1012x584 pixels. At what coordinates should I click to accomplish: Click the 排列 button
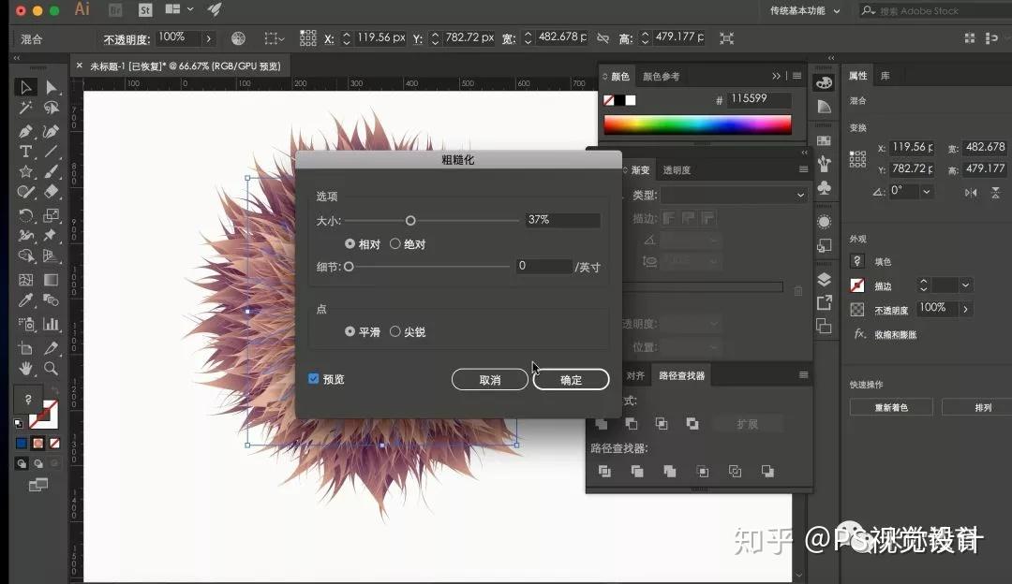[982, 407]
